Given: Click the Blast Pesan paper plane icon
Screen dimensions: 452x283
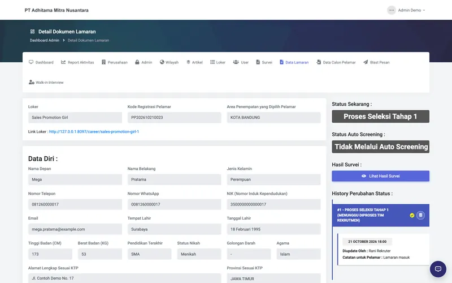Looking at the screenshot, I should [366, 62].
